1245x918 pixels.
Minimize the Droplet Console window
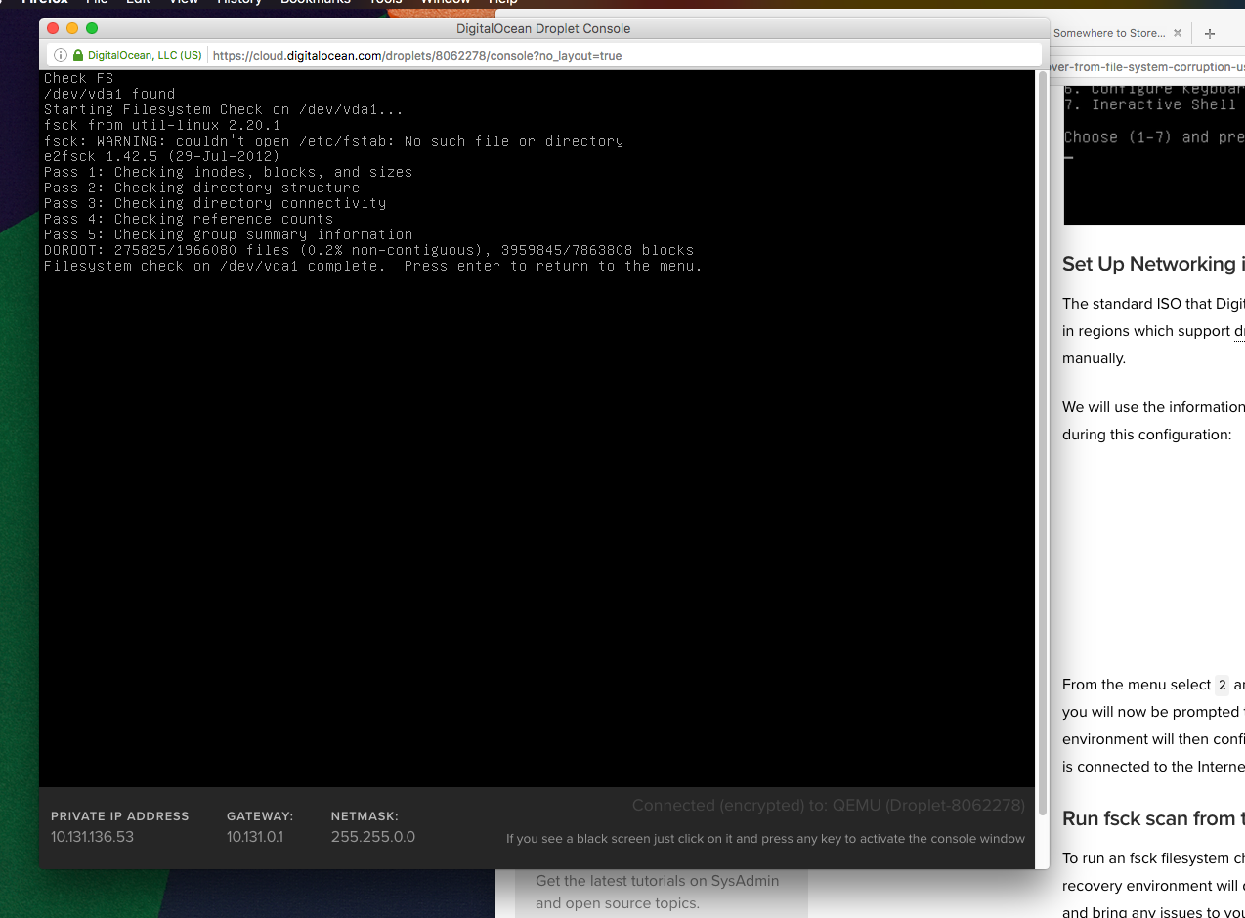click(x=72, y=28)
